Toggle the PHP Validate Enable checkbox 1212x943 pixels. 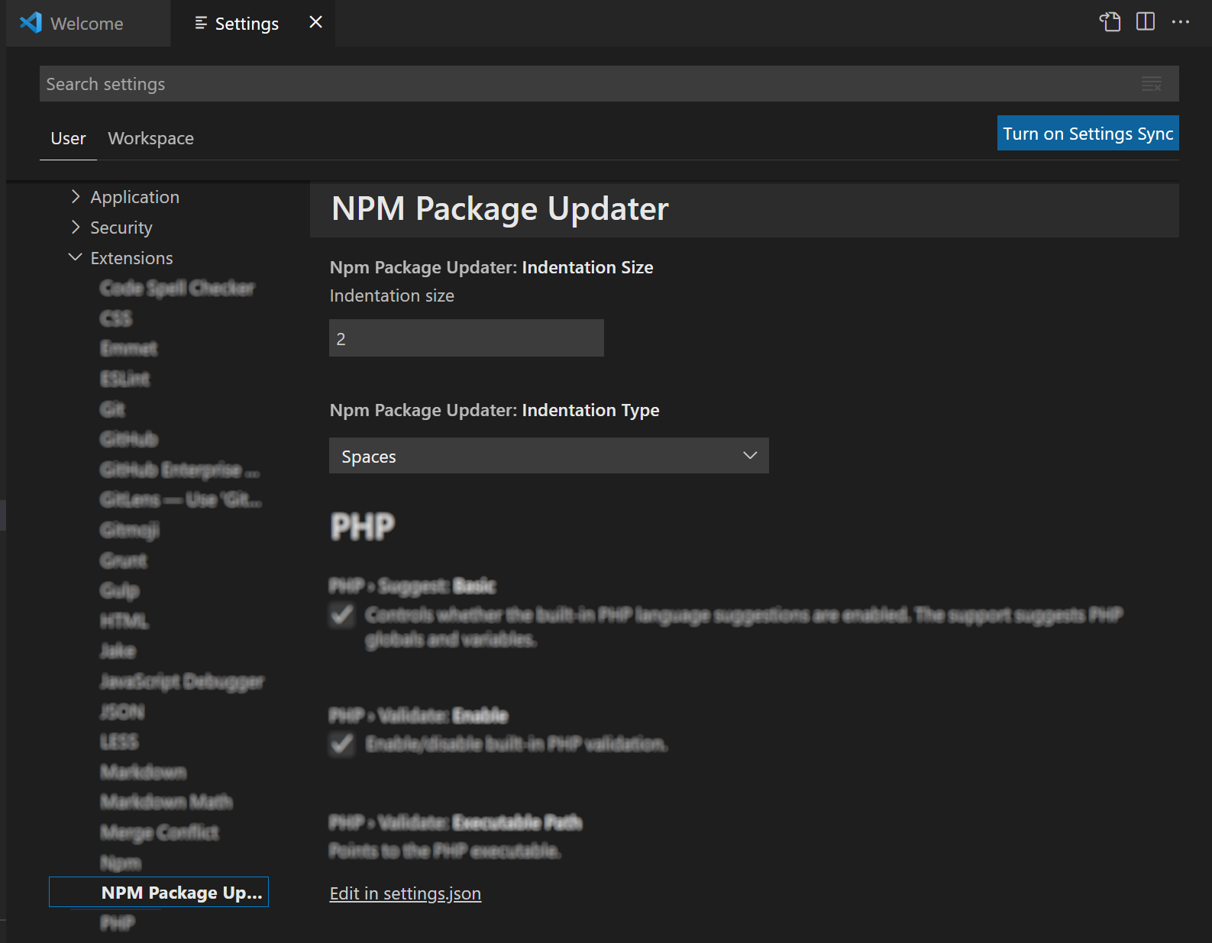tap(342, 744)
